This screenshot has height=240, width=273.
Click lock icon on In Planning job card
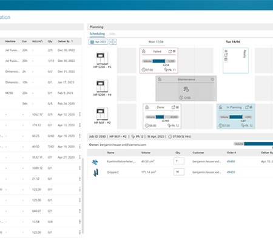[x=221, y=108]
